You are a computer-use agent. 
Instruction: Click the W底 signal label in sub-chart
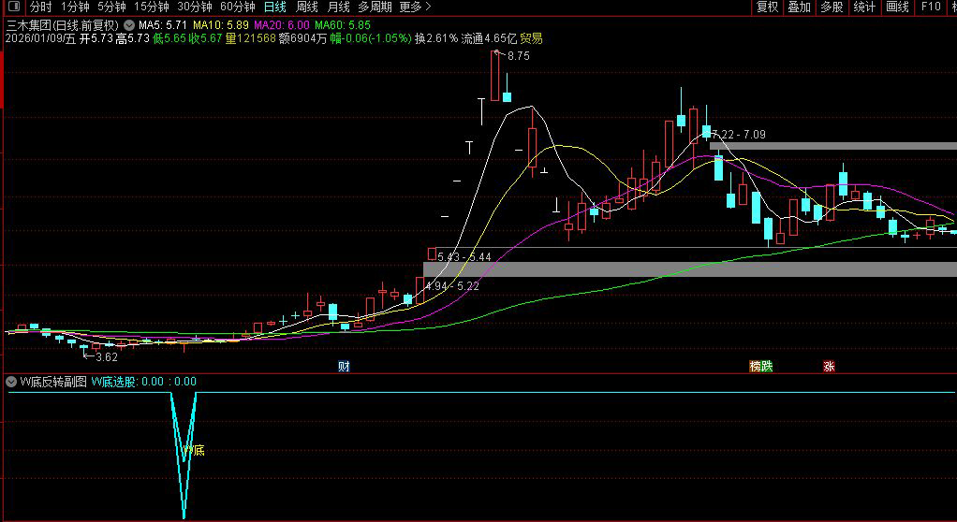tap(194, 451)
